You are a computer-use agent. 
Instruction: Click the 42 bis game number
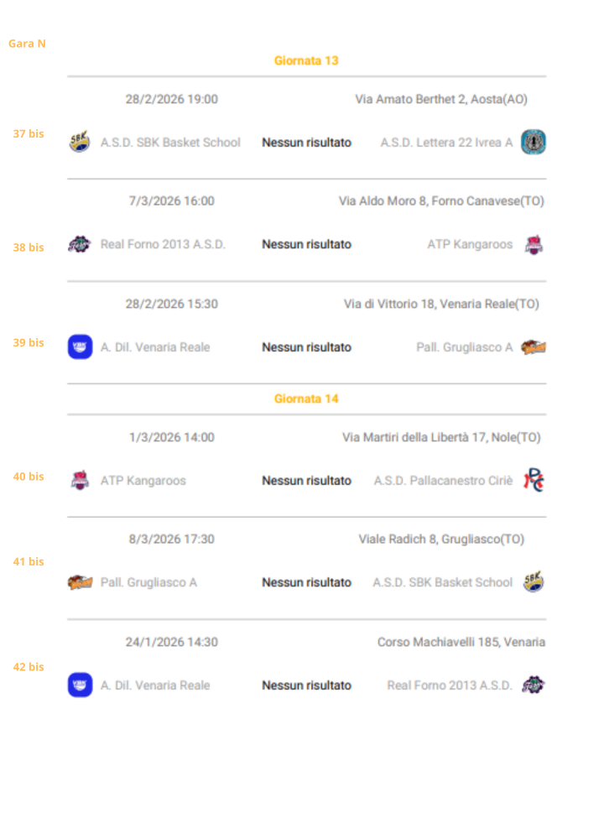(29, 667)
